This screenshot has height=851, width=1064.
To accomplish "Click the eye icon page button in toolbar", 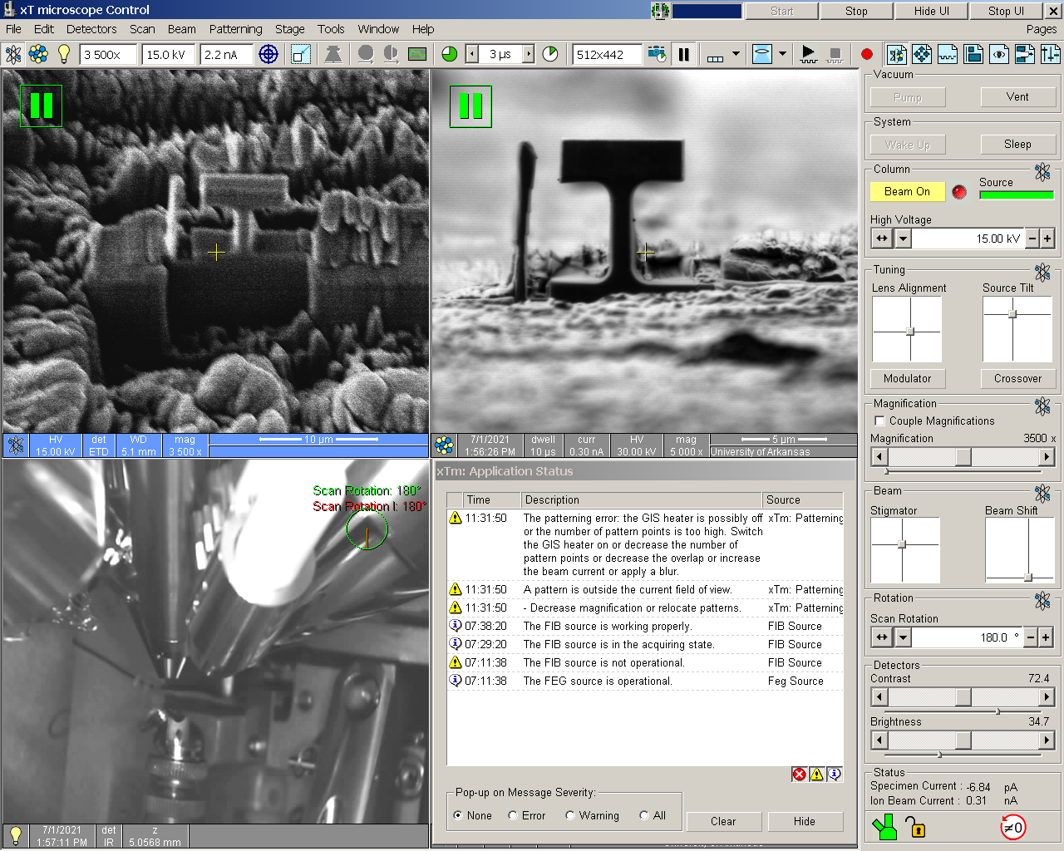I will click(999, 55).
